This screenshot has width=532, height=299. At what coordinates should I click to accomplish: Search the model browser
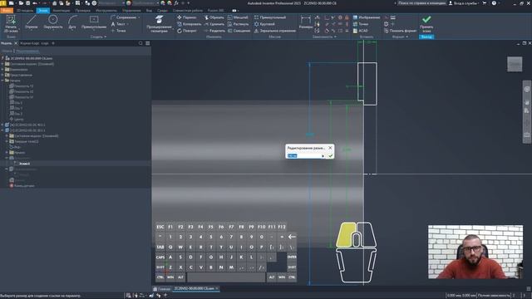coord(140,43)
